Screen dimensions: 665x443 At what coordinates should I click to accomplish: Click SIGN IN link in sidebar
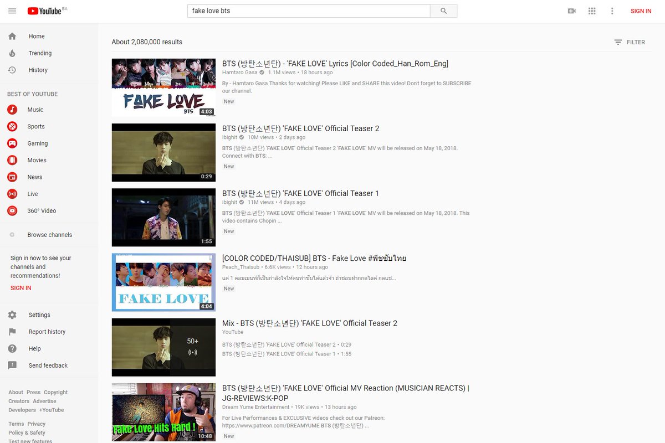(x=21, y=288)
